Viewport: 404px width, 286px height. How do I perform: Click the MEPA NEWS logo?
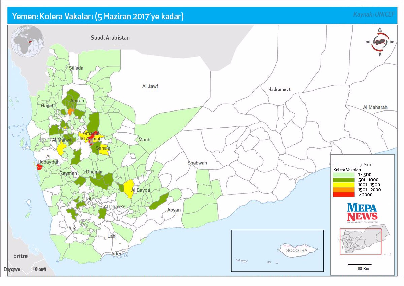(362, 212)
